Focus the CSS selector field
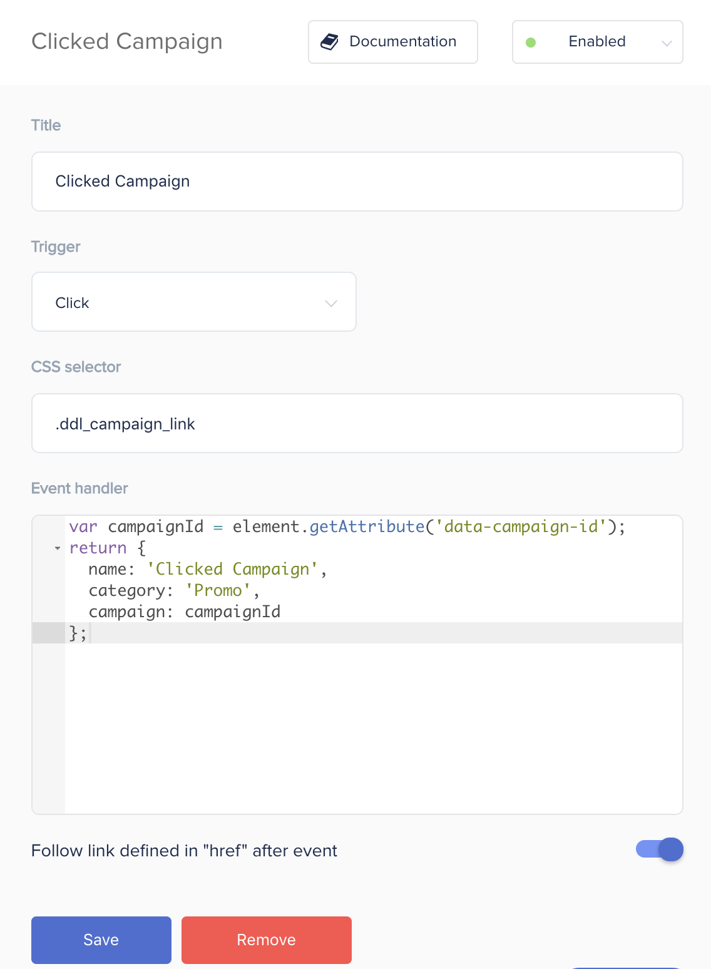This screenshot has height=969, width=711. pos(357,423)
